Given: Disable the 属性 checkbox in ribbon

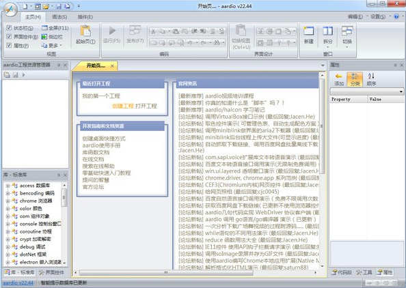Looking at the screenshot, I should (9, 45).
